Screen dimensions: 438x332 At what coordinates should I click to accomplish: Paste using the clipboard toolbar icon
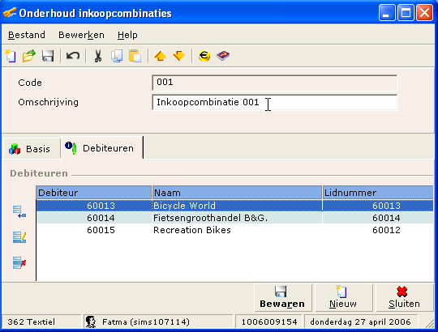135,56
